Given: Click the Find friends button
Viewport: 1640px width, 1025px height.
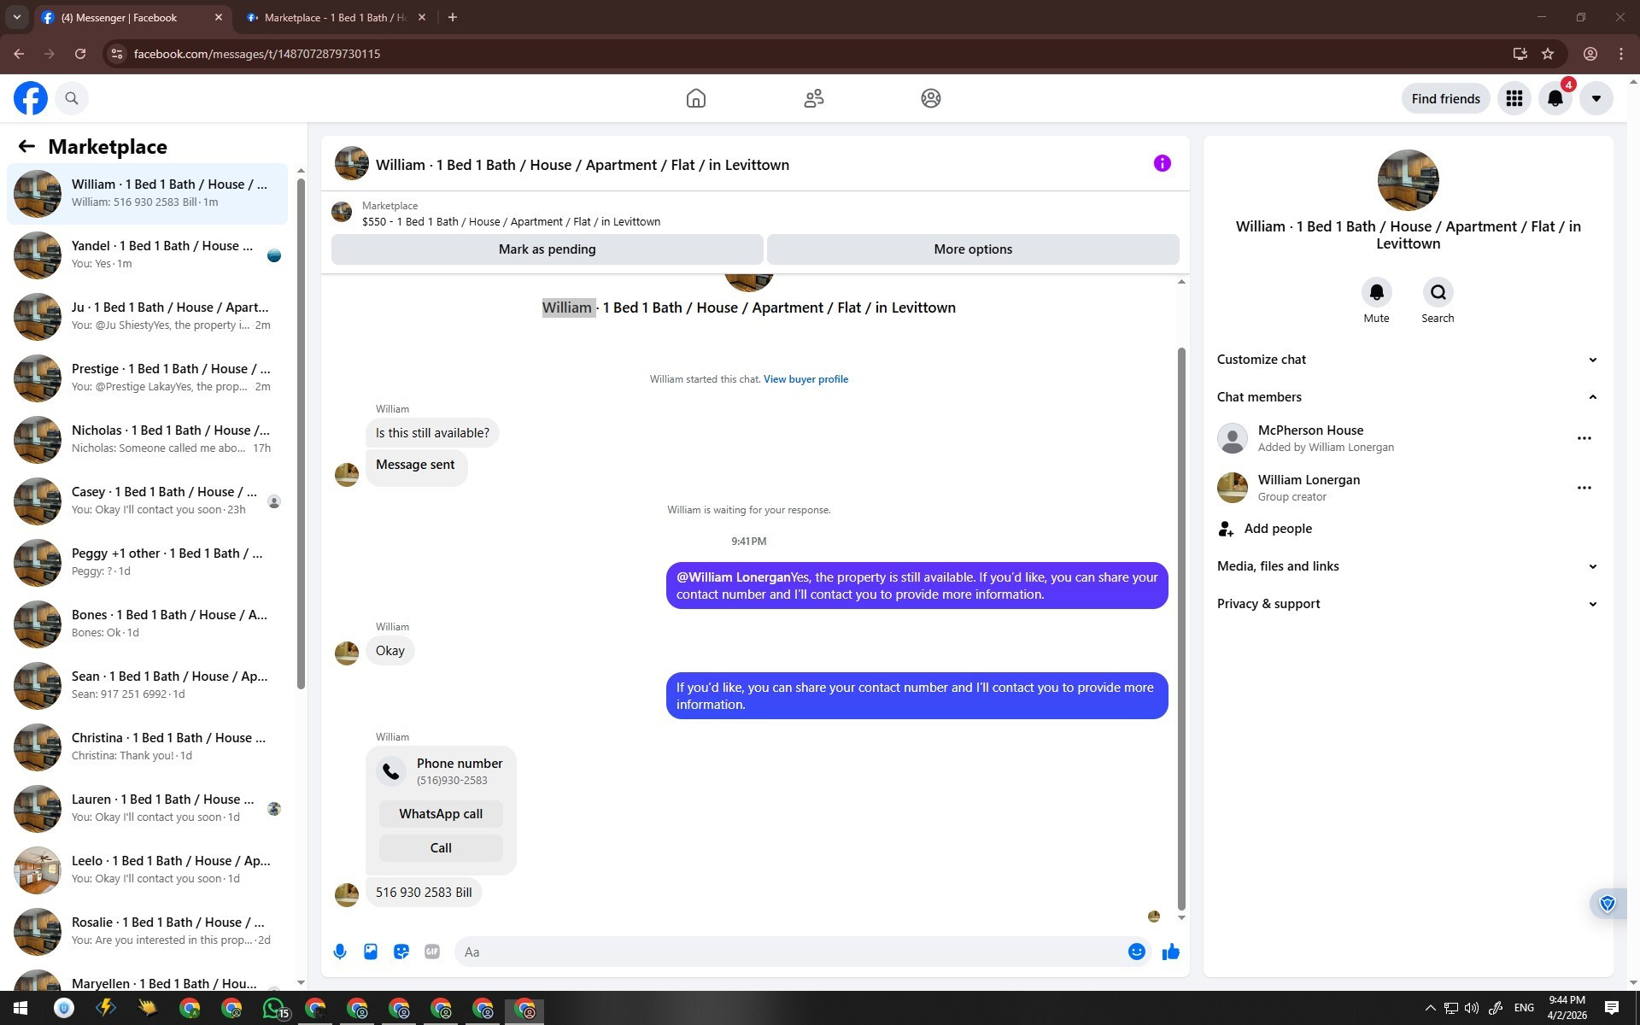Looking at the screenshot, I should (1445, 98).
